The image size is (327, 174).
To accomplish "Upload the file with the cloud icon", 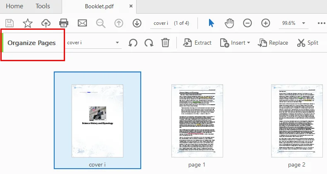I will (46, 23).
